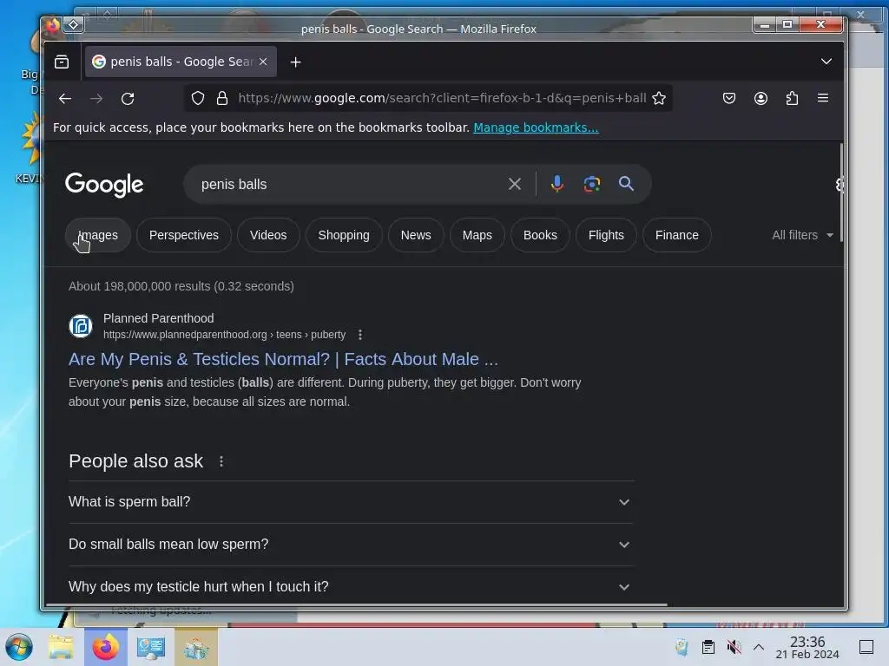Viewport: 889px width, 666px height.
Task: Click the 'About 198,000,000 results' text
Action: [181, 286]
